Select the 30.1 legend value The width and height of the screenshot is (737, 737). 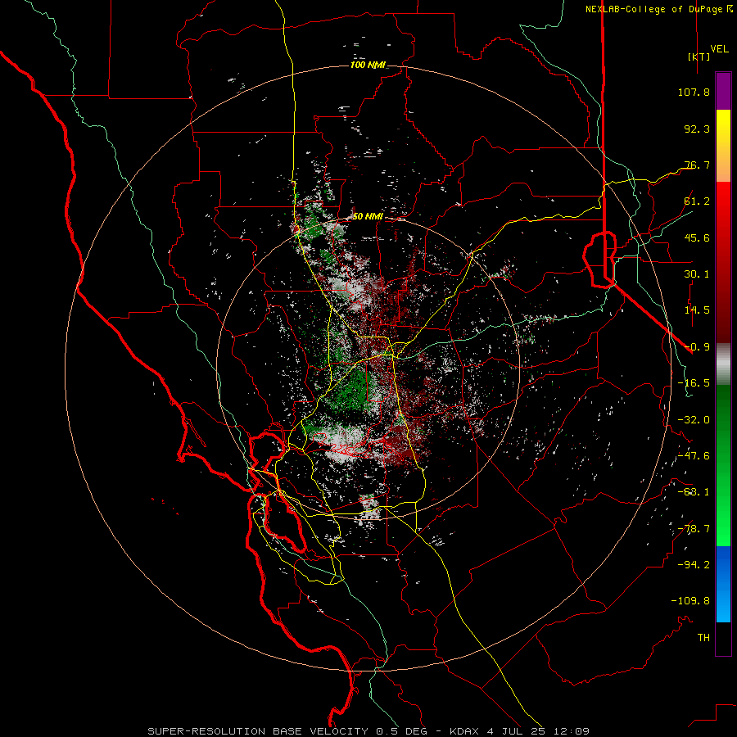[x=697, y=274]
